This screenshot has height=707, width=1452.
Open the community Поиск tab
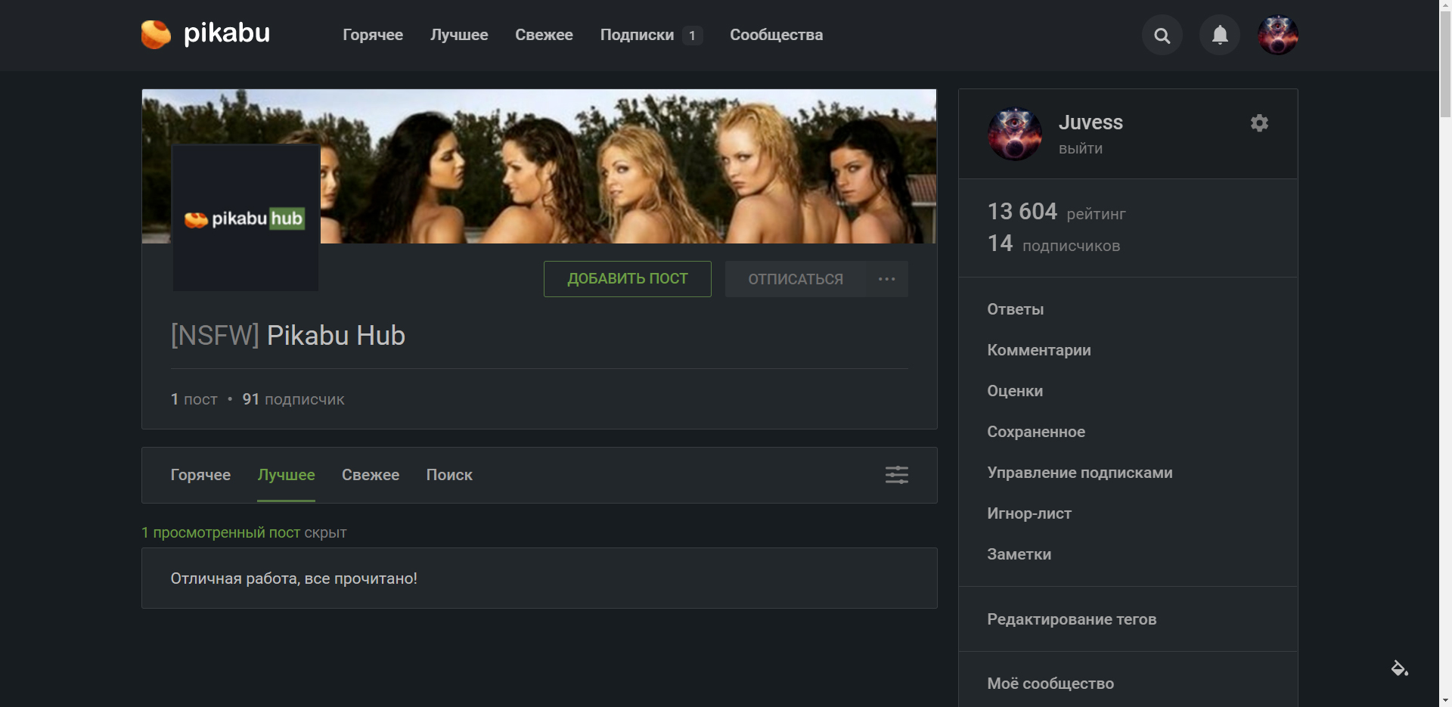(449, 475)
